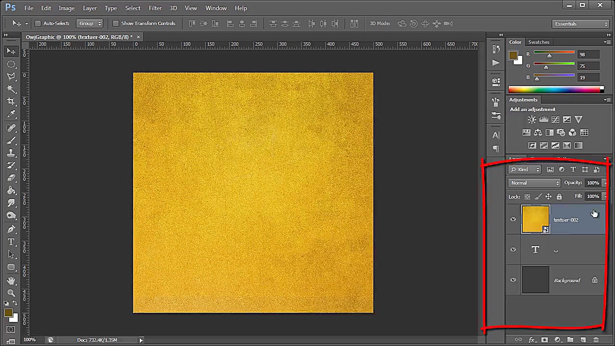This screenshot has height=346, width=615.
Task: Select the Magic Wand tool
Action: click(x=11, y=89)
